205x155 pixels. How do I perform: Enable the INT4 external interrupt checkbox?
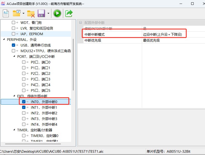(x=24, y=124)
